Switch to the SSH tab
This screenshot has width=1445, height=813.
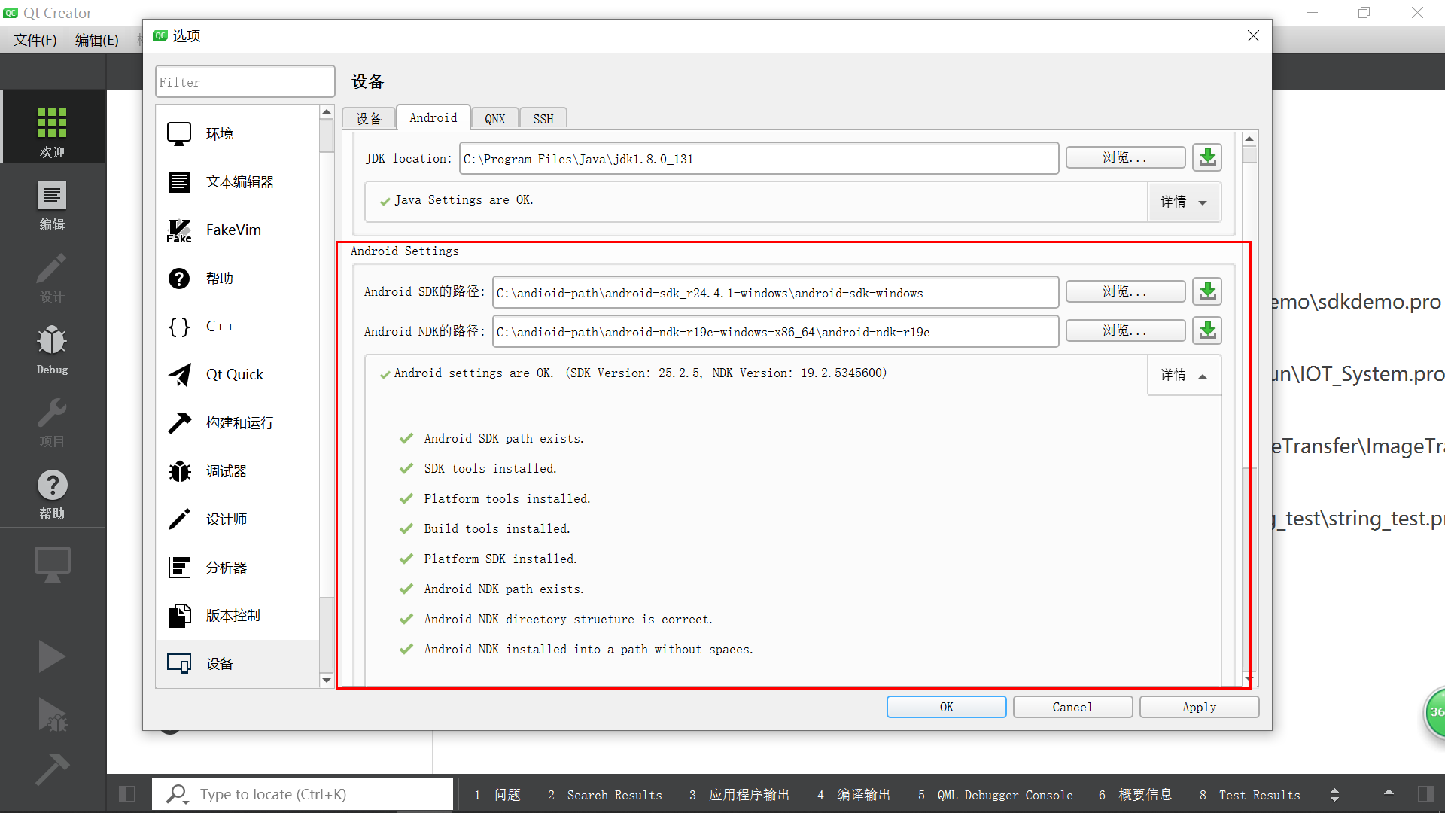pyautogui.click(x=543, y=119)
